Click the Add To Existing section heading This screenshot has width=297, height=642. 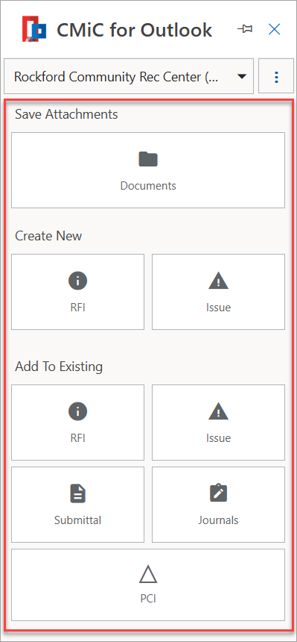[59, 366]
